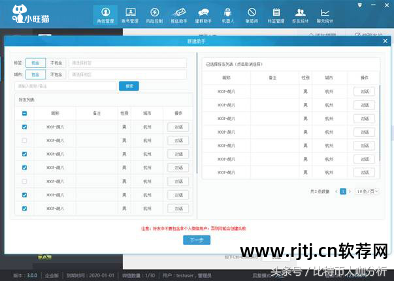Click 对话 in third selected-friends row
394x281 pixels.
click(x=365, y=119)
